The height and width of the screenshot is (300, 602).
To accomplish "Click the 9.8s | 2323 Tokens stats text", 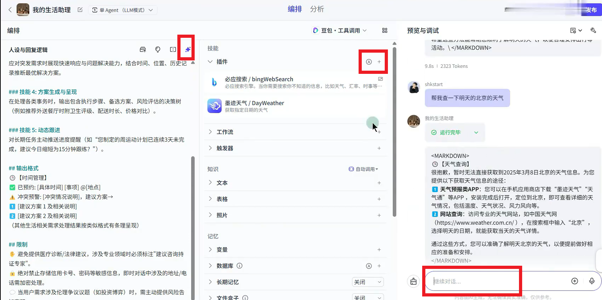I will [x=446, y=66].
